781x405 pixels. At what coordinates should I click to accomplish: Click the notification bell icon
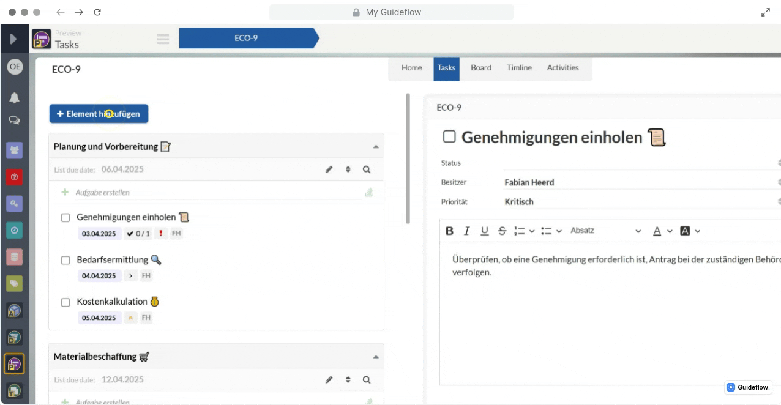coord(14,98)
